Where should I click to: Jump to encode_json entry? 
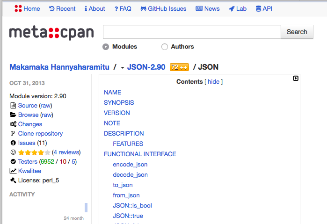pos(130,164)
